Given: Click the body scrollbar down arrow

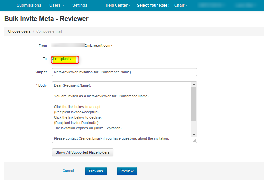Looking at the screenshot, I should 194,134.
